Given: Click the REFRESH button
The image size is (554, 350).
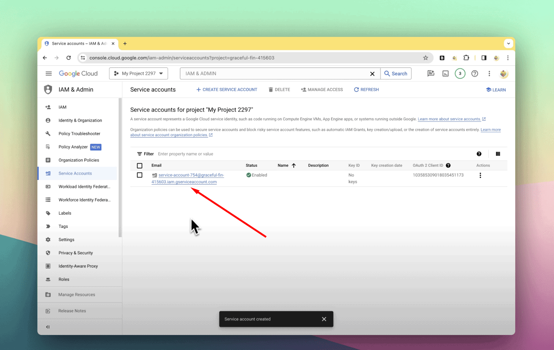Looking at the screenshot, I should tap(366, 90).
